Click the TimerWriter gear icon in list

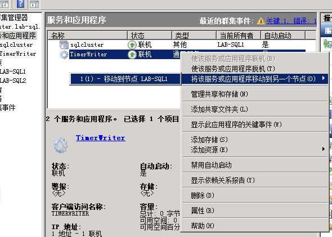pyautogui.click(x=64, y=55)
